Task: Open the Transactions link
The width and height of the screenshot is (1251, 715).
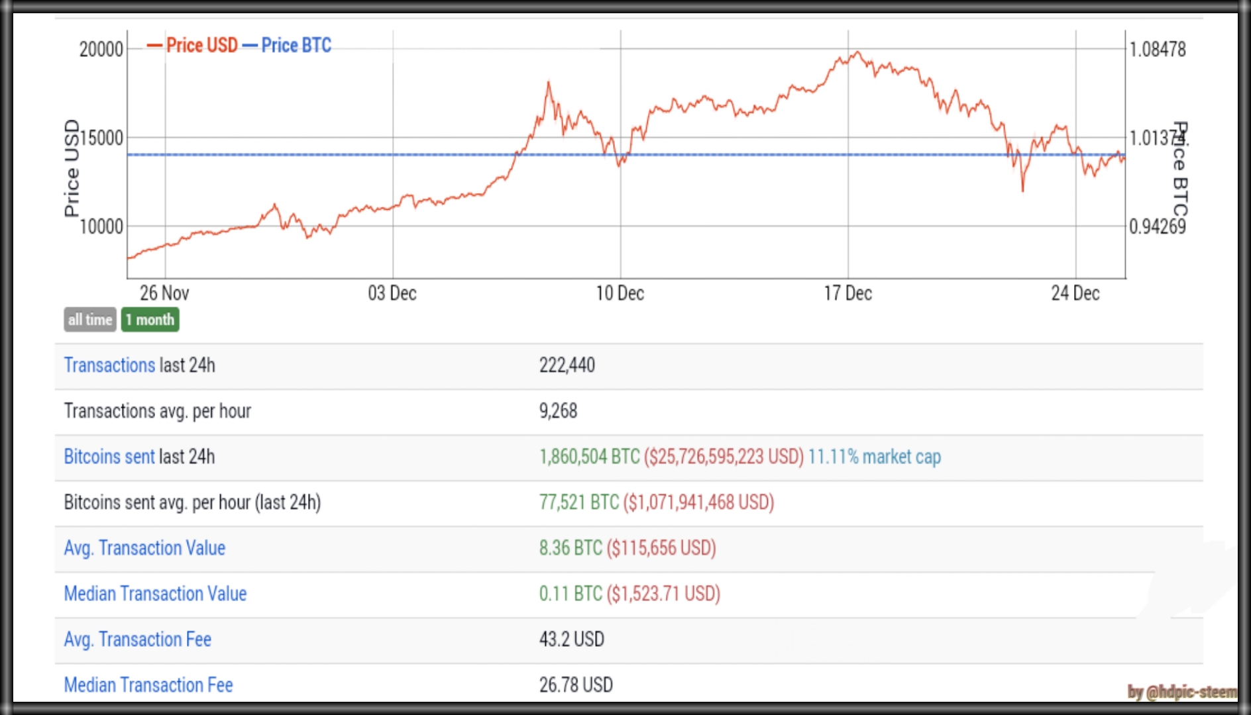Action: coord(109,365)
